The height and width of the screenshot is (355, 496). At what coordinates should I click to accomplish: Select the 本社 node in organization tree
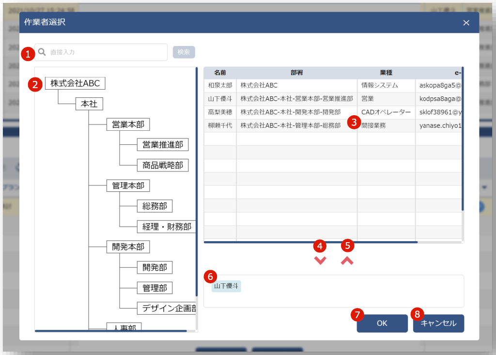click(x=89, y=104)
